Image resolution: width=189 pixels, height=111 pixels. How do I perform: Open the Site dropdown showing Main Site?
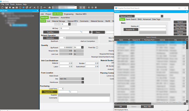point(83,79)
